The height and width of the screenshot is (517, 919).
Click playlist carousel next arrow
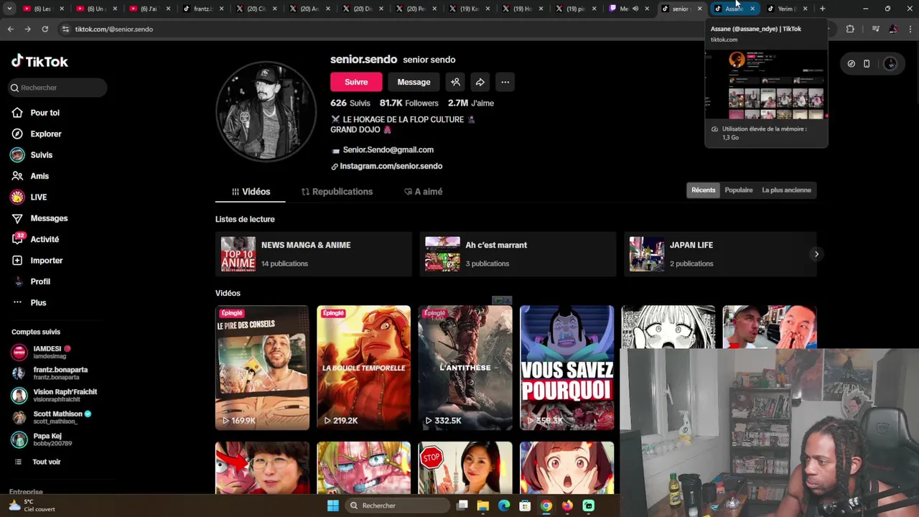[816, 254]
